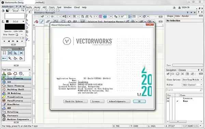Click Fit to Objects zoom icon
Screen dimensions: 205x129
click(87, 17)
